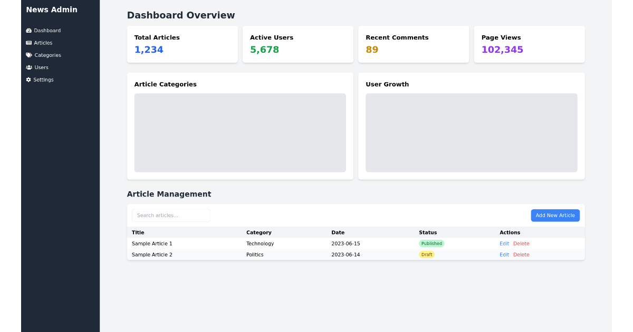Open Settings using the gear icon

click(x=28, y=80)
